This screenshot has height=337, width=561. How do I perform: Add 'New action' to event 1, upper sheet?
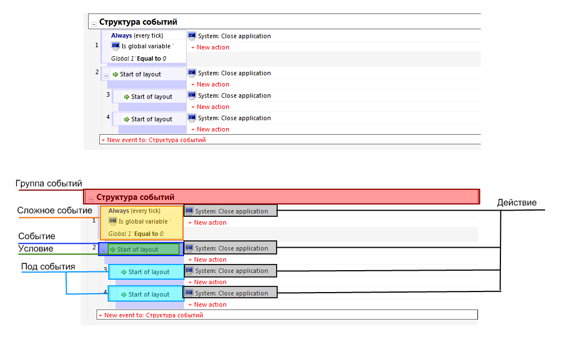tap(210, 47)
